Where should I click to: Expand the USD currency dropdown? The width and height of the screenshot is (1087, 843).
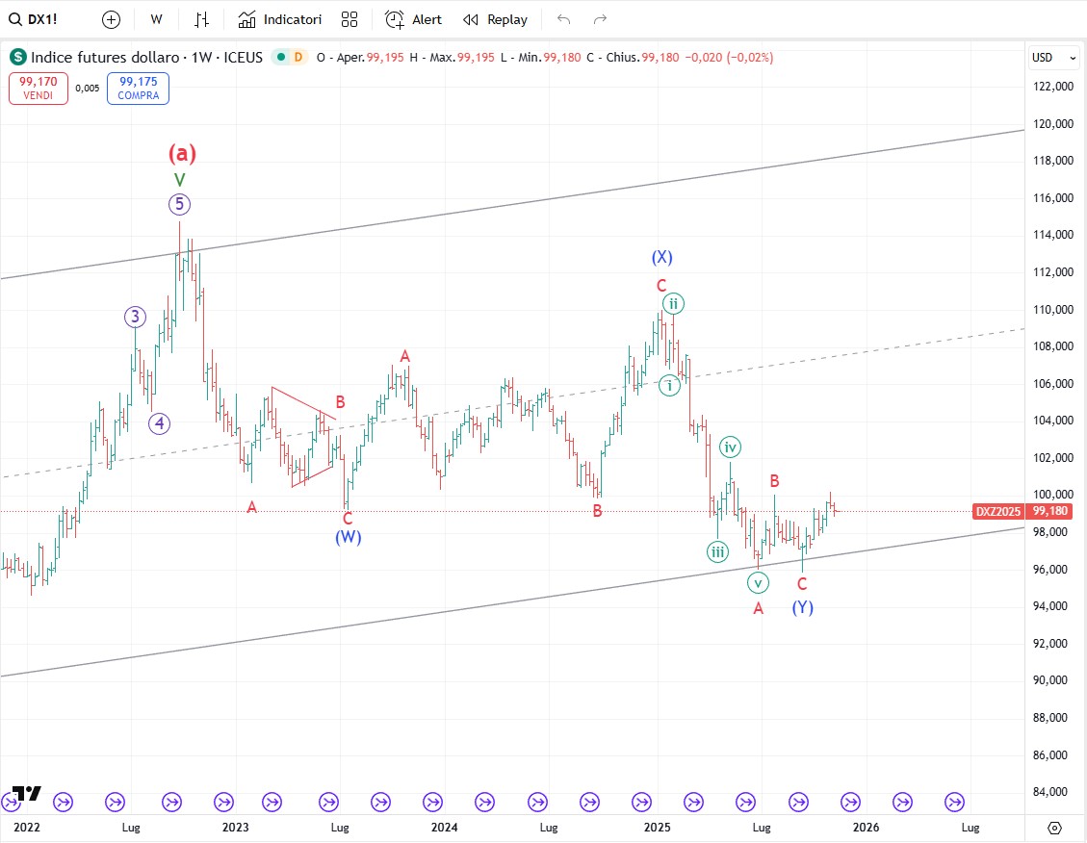(1054, 58)
